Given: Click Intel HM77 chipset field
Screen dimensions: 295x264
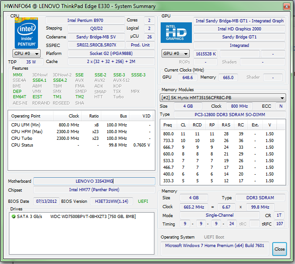Looking at the screenshot, I should coord(94,189).
